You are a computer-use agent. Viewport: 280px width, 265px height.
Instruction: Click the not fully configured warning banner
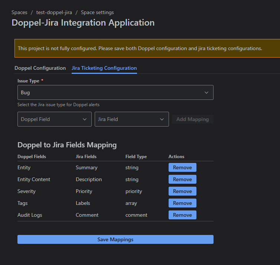[147, 48]
